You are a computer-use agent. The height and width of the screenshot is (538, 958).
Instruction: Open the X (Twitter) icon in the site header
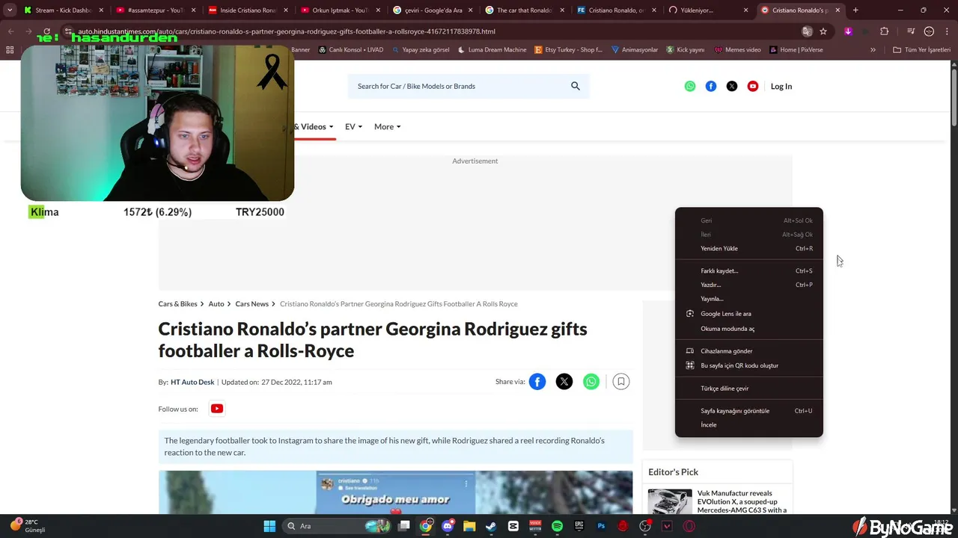click(x=732, y=86)
